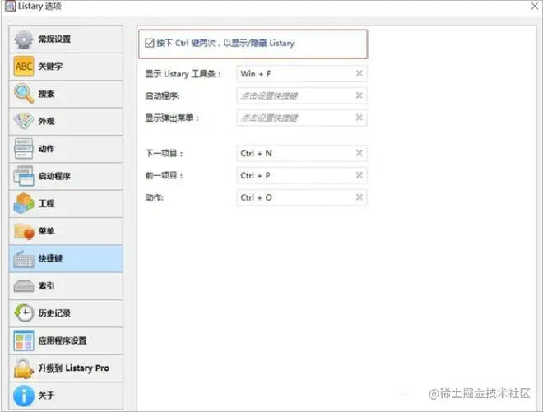Clear the Ctrl + P hotkey
Image resolution: width=543 pixels, height=412 pixels.
tap(359, 175)
